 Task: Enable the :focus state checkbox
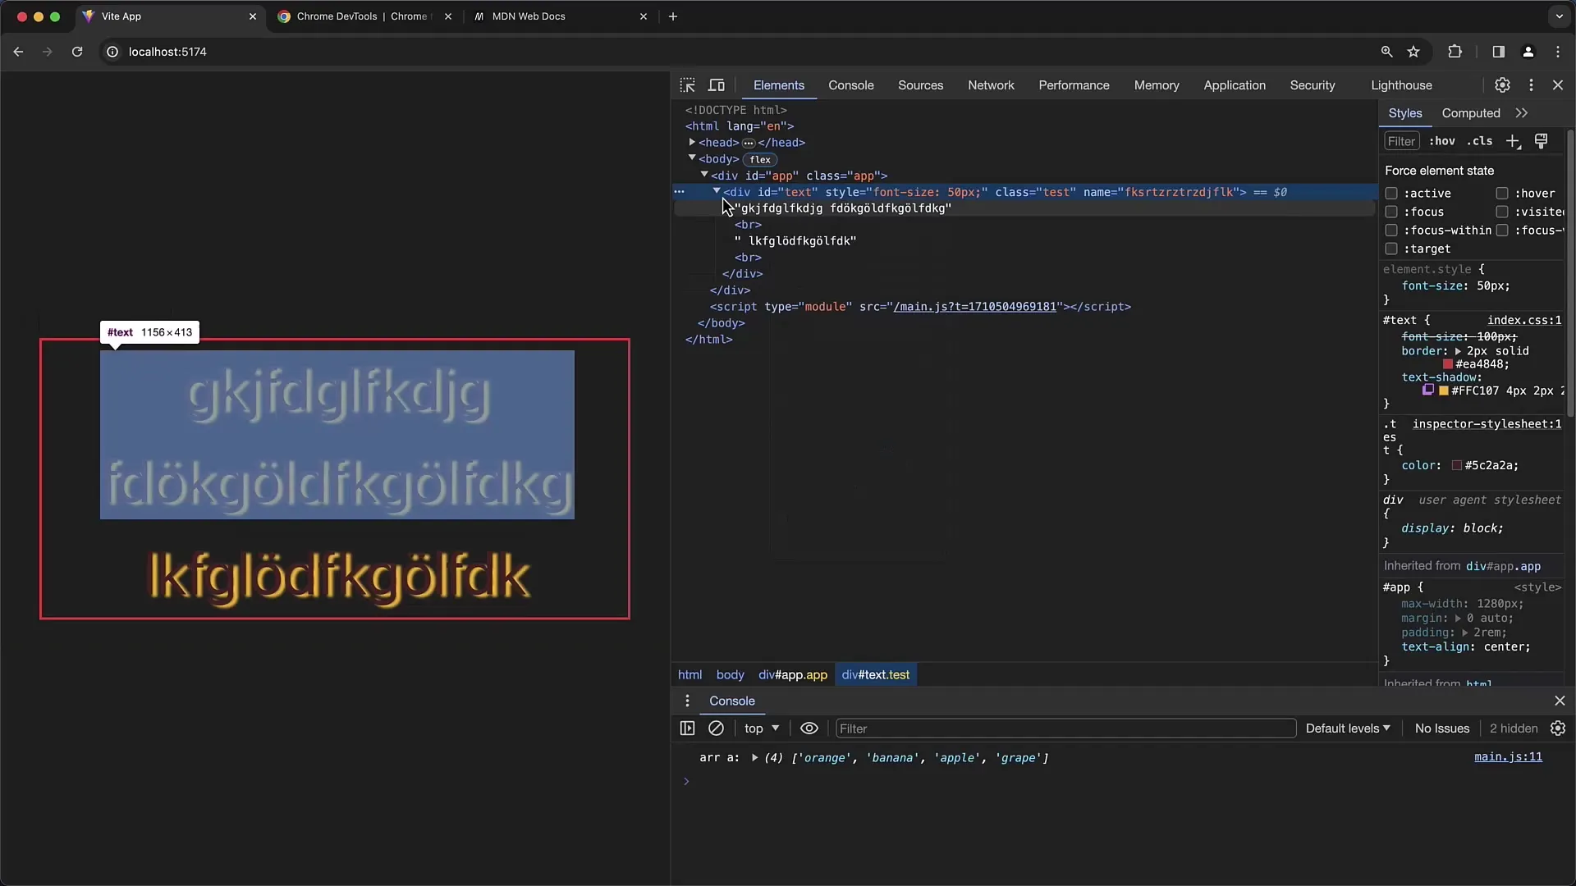(1391, 212)
